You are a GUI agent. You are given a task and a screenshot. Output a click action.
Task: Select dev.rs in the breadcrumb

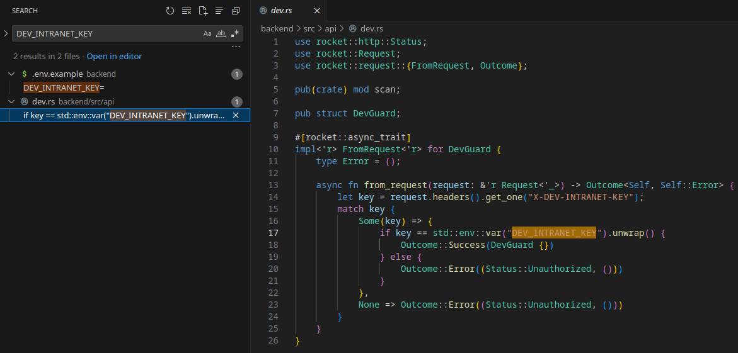point(372,29)
